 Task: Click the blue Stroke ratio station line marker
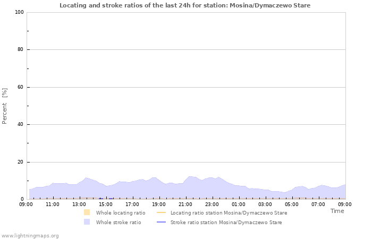click(x=162, y=222)
